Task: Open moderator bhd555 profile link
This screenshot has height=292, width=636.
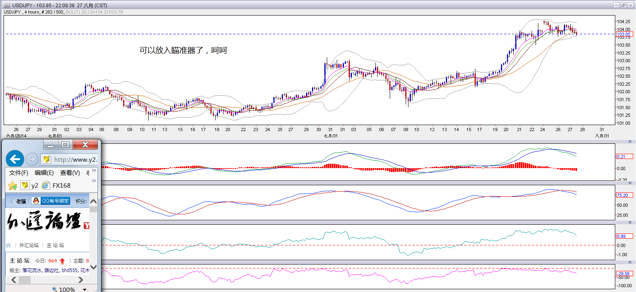Action: point(70,270)
